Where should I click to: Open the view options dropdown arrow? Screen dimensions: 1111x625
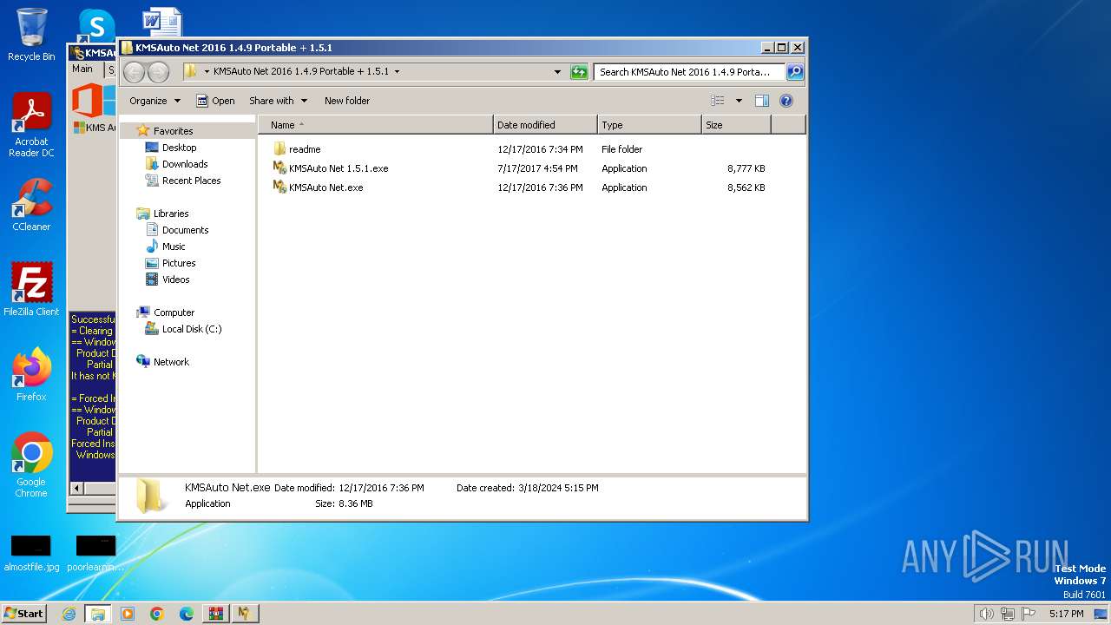[739, 101]
